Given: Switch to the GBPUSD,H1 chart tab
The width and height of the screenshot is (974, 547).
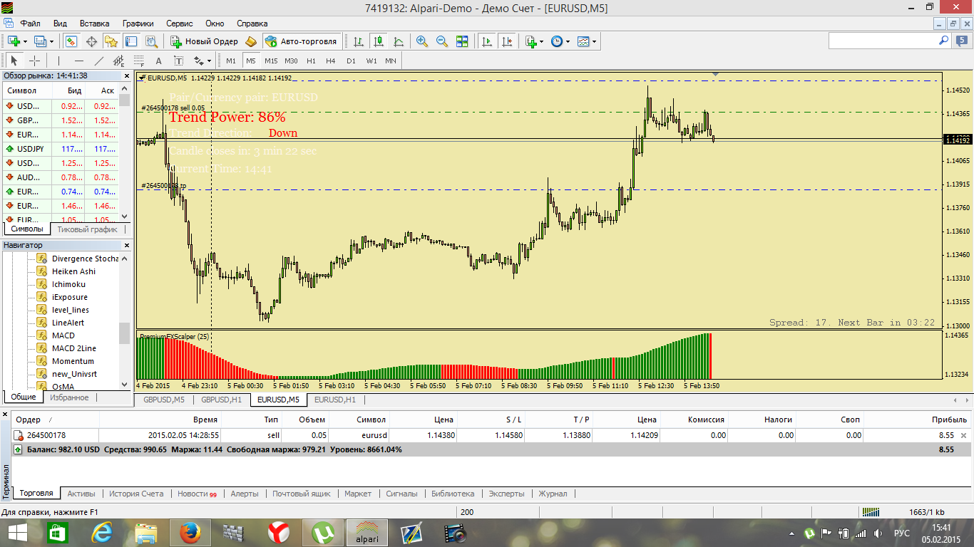Looking at the screenshot, I should point(221,400).
